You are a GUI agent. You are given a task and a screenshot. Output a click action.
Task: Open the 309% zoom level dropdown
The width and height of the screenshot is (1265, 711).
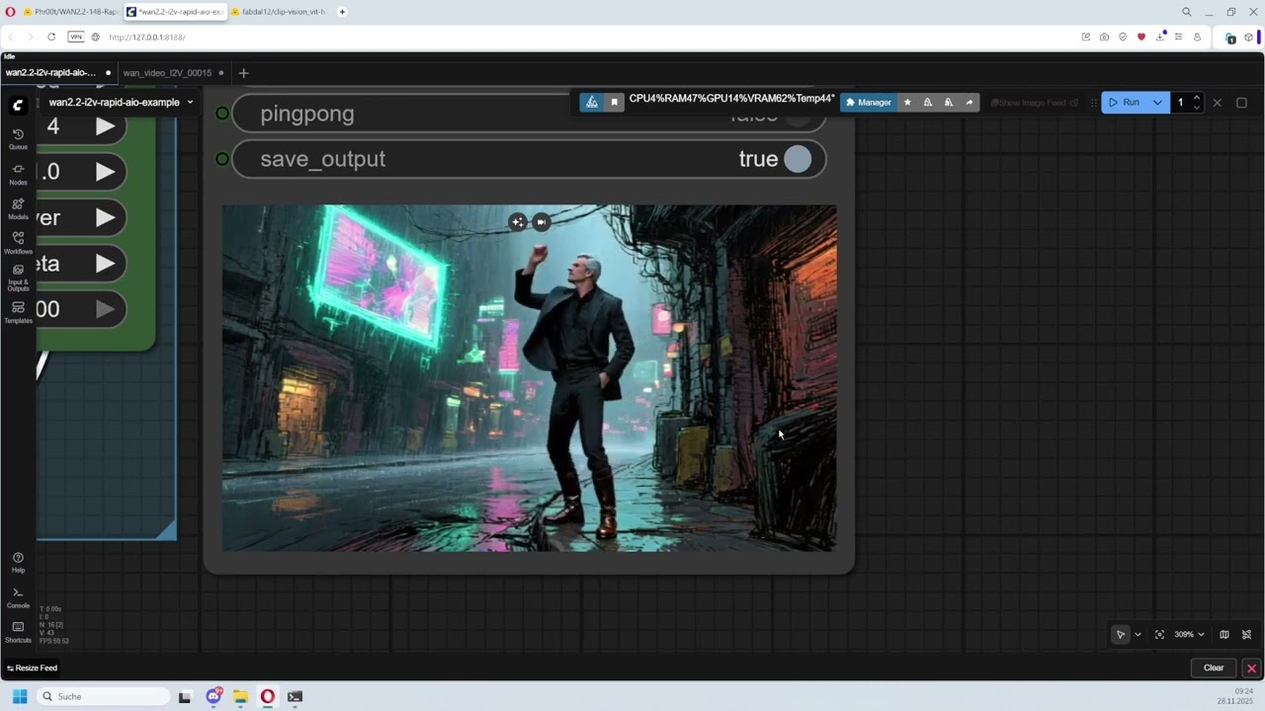click(x=1189, y=634)
